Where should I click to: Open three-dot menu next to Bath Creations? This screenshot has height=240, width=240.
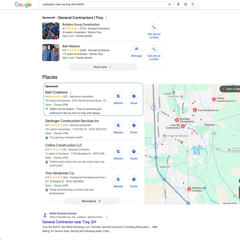pos(71,93)
